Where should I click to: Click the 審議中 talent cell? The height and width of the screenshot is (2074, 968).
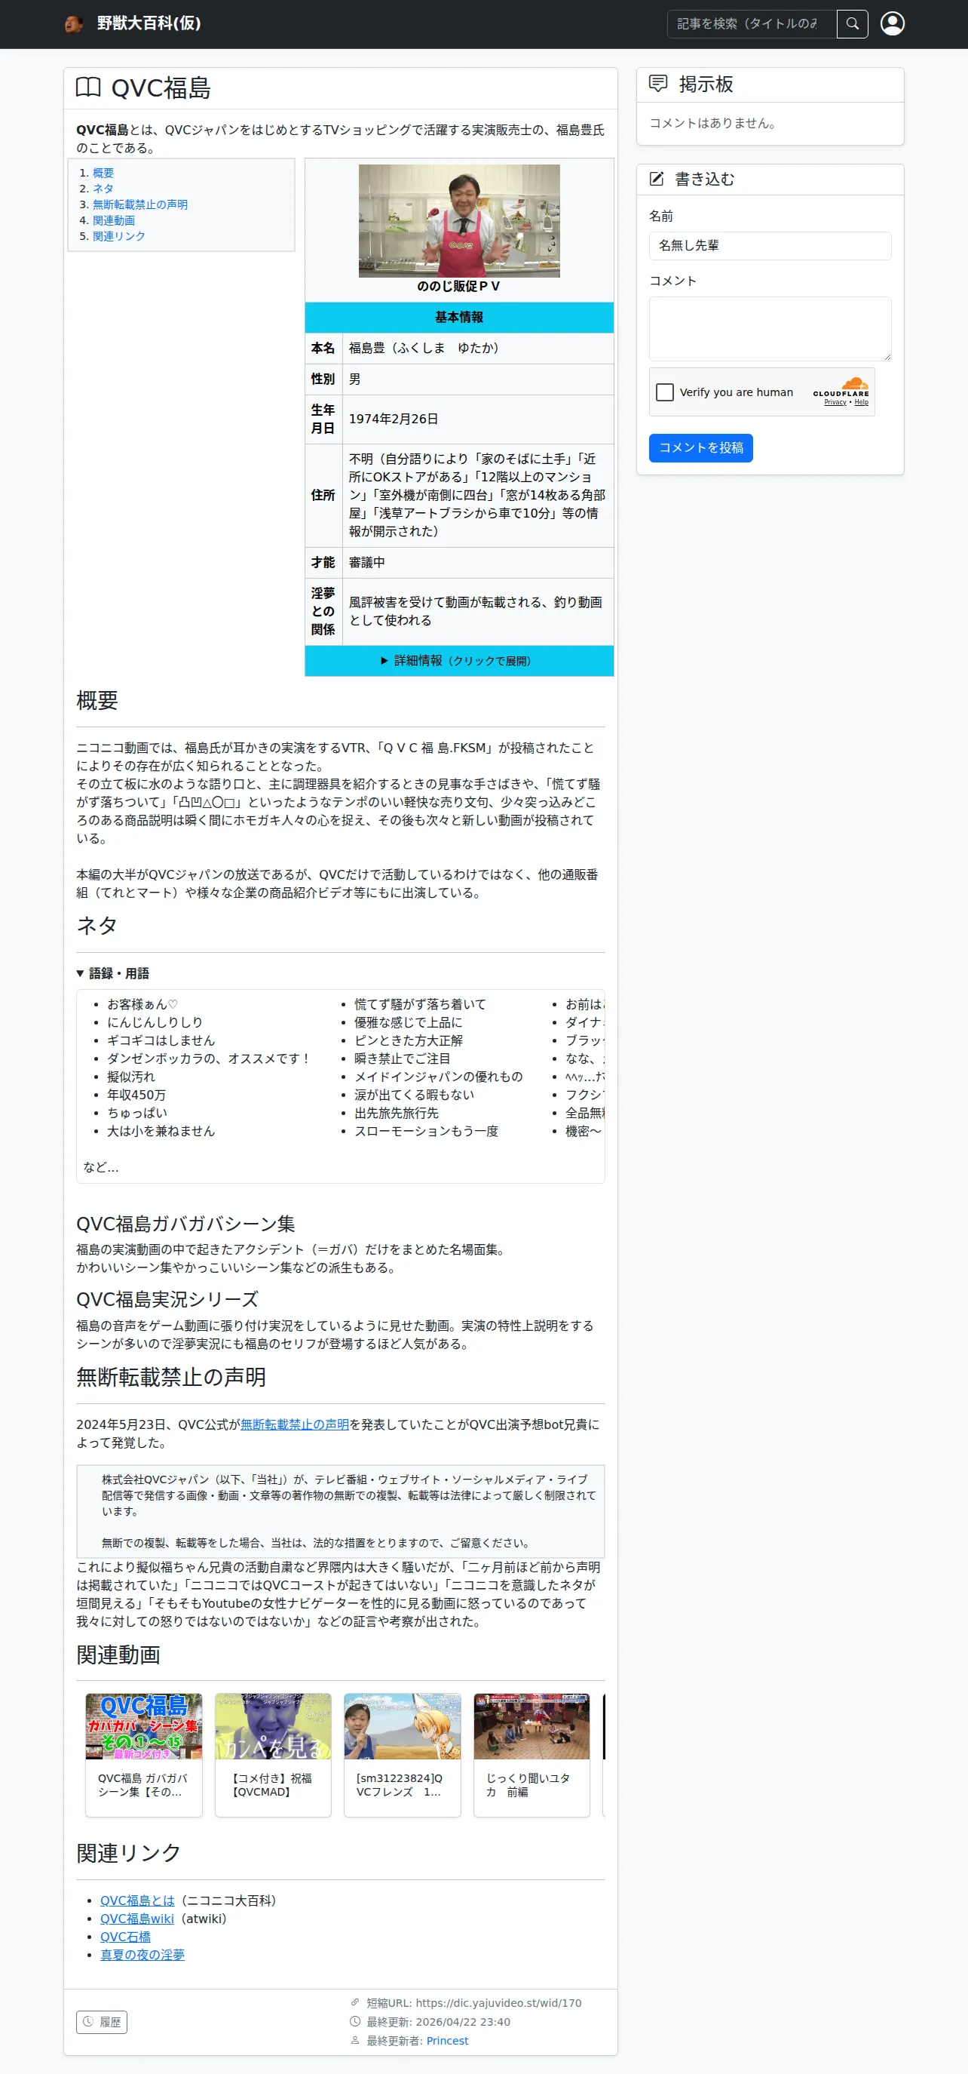point(478,563)
